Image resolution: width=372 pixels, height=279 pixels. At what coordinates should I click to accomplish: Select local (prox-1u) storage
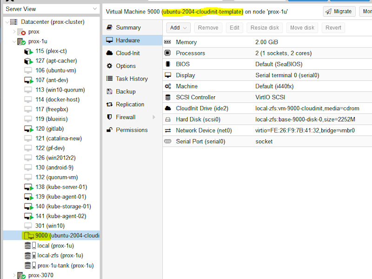[52, 246]
